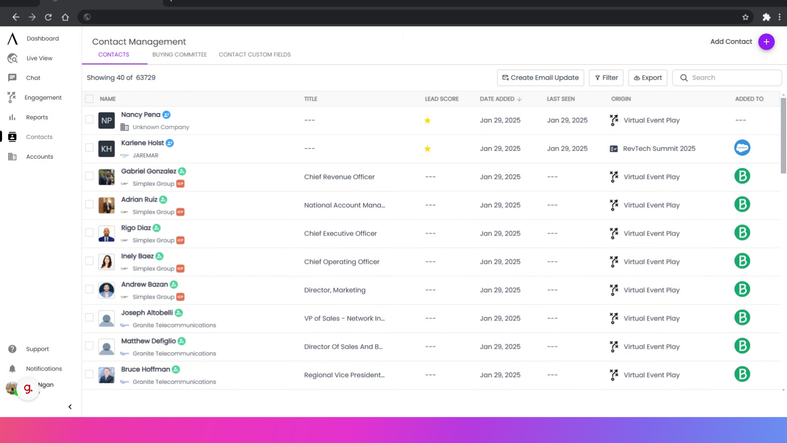This screenshot has height=443, width=787.
Task: Click Rigo Diaz's profile photo thumbnail
Action: click(107, 234)
